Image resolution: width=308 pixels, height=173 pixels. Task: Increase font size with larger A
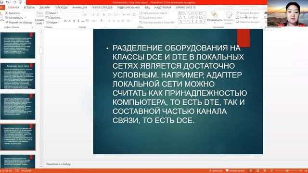tap(93, 15)
